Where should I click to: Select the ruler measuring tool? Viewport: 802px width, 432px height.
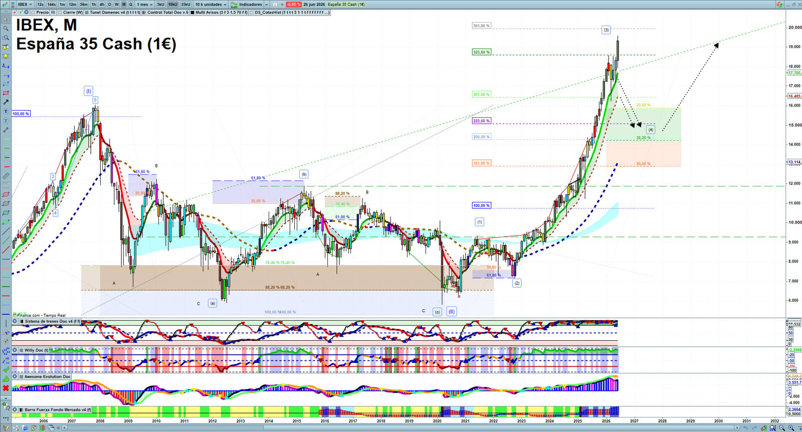(x=6, y=176)
